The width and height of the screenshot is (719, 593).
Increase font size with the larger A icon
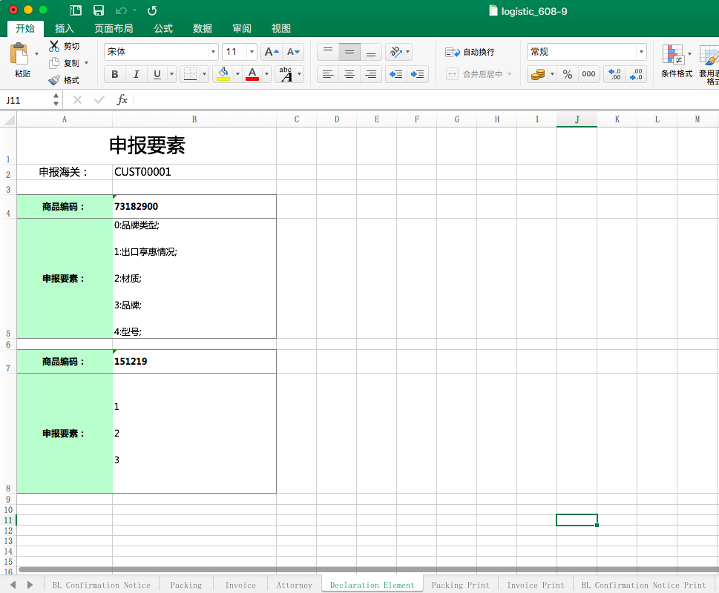click(x=272, y=52)
